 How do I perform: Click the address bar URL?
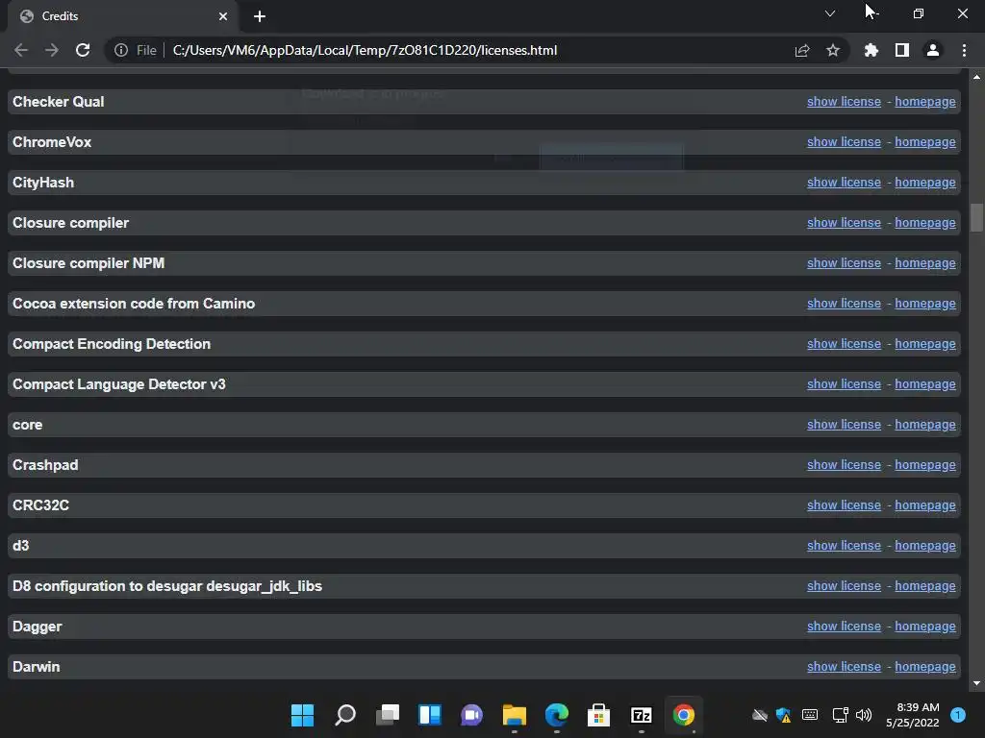click(365, 50)
